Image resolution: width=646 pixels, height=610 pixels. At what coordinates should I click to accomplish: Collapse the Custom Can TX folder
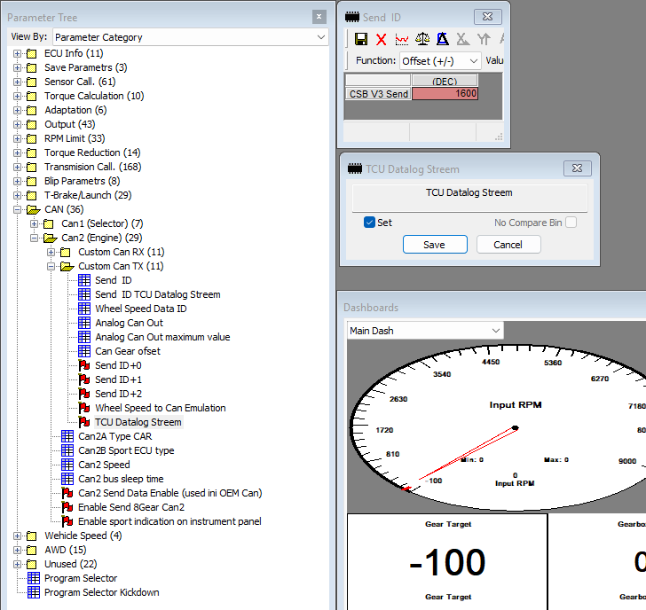[x=52, y=266]
